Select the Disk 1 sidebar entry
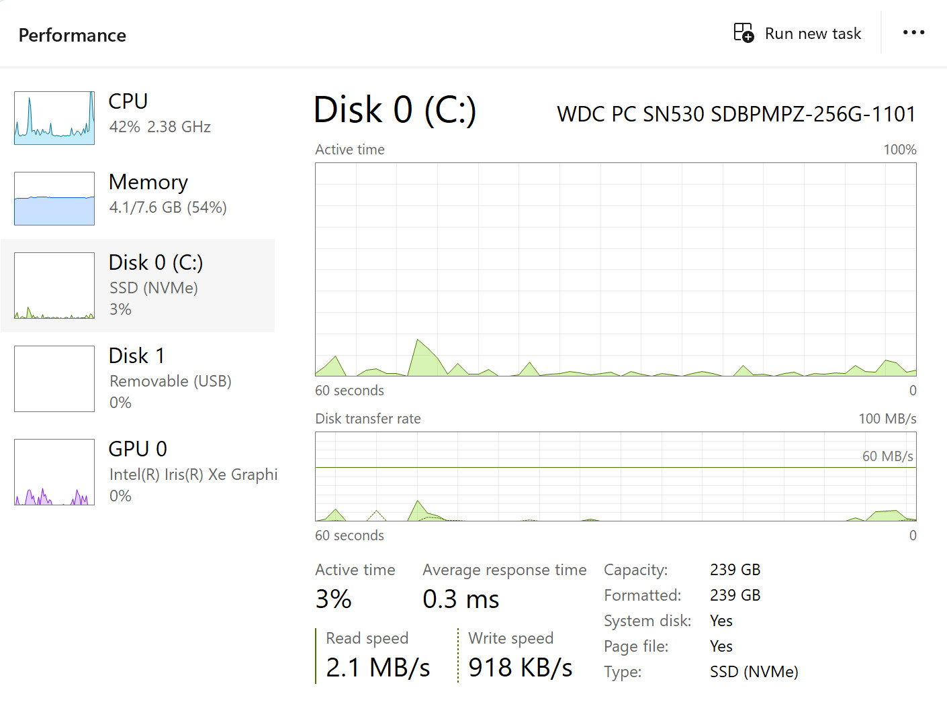947x706 pixels. click(x=138, y=379)
